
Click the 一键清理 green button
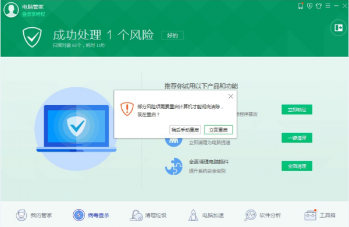click(x=297, y=138)
